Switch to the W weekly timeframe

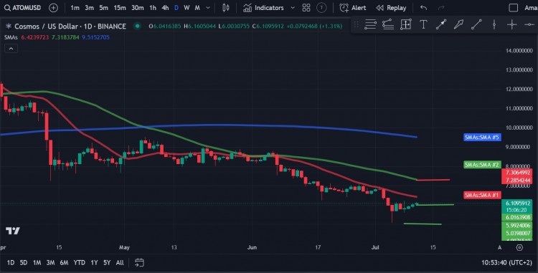coord(187,8)
